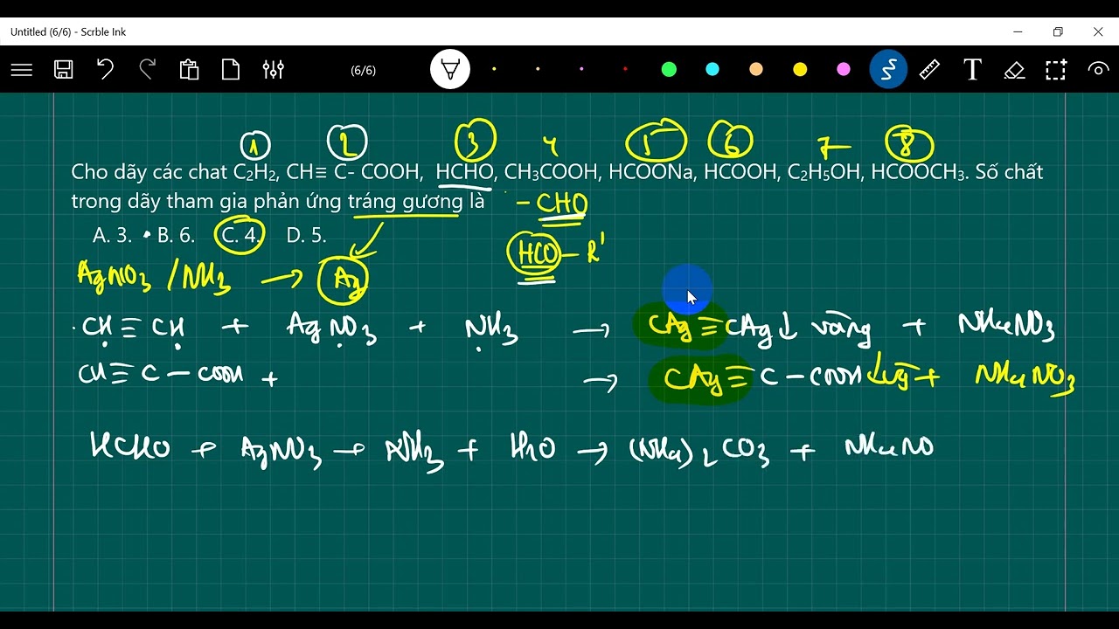
Task: Minimize the Scrble Ink window
Action: coord(1018,31)
